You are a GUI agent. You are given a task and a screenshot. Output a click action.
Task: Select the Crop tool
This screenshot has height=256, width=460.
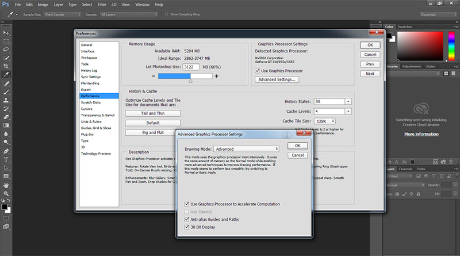[x=6, y=66]
